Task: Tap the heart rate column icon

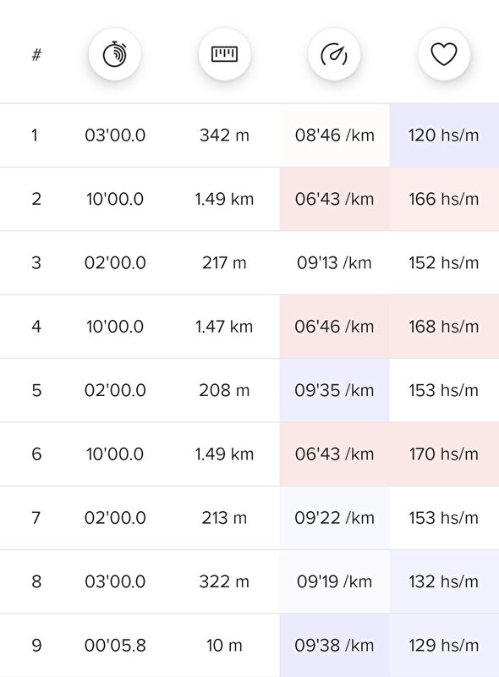Action: 444,54
